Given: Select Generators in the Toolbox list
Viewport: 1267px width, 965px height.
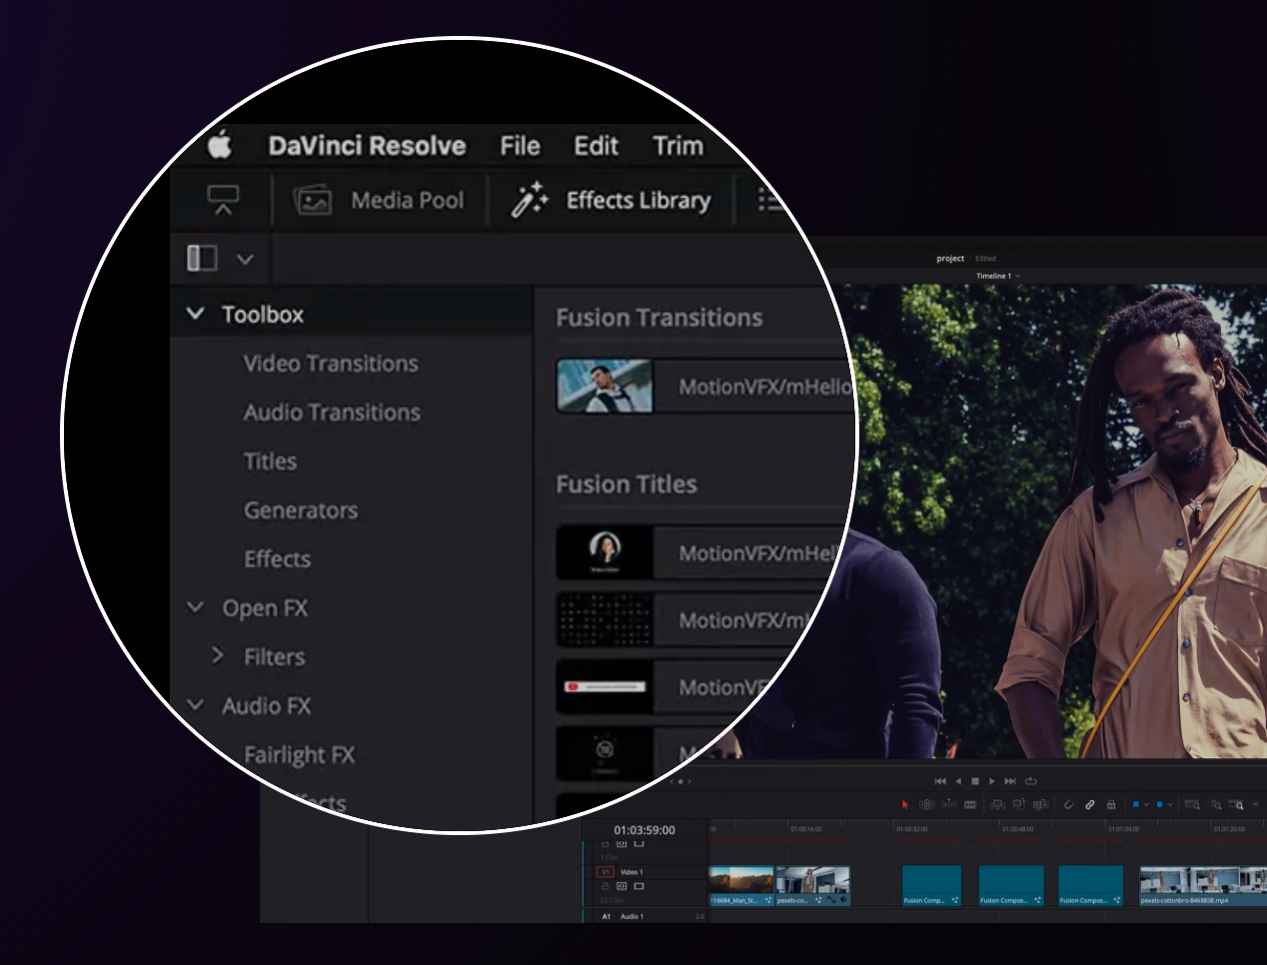Looking at the screenshot, I should [x=301, y=510].
